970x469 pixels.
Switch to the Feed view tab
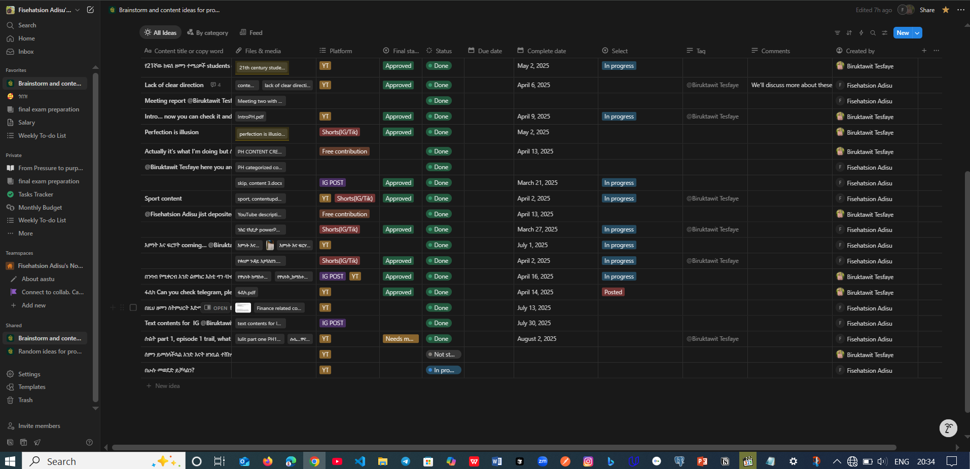[x=252, y=33]
